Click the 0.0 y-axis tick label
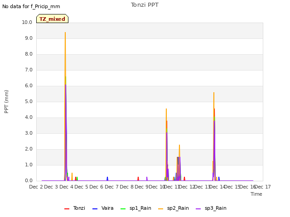Screen dimensions: 290x217 pos(29,181)
